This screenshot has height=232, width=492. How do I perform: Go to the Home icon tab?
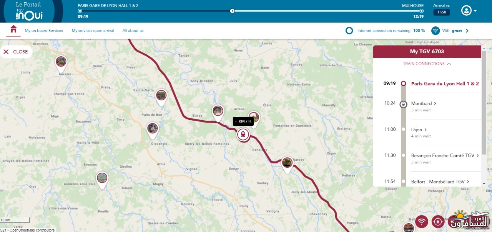(x=14, y=29)
